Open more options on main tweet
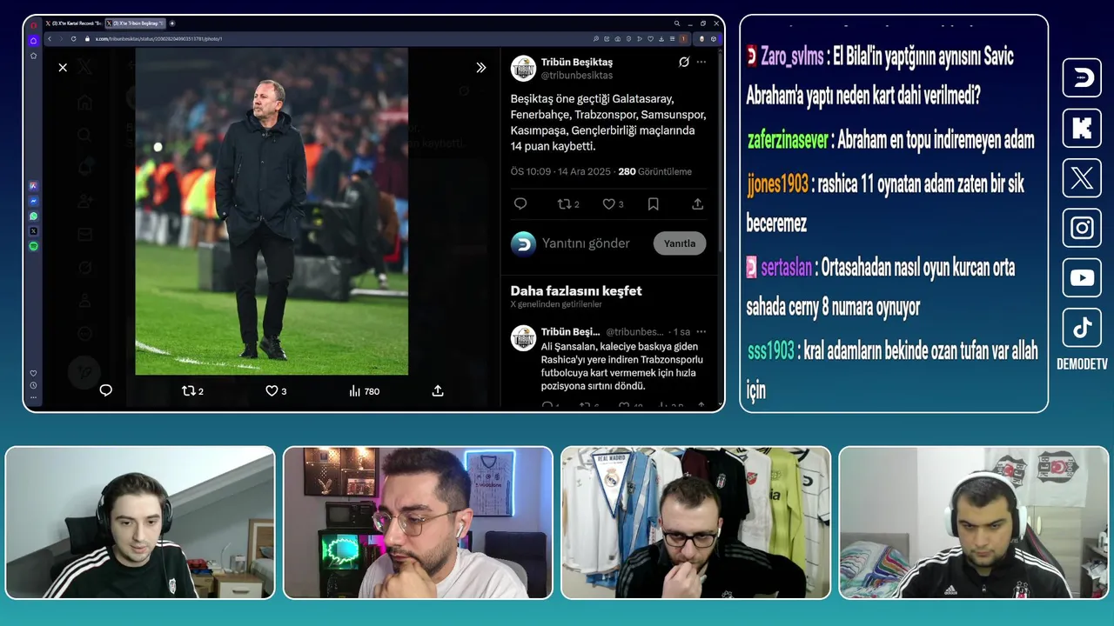The width and height of the screenshot is (1114, 626). pos(701,62)
